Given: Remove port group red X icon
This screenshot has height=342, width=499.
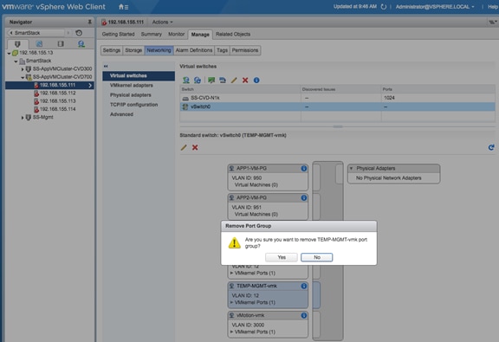Looking at the screenshot, I should 195,147.
